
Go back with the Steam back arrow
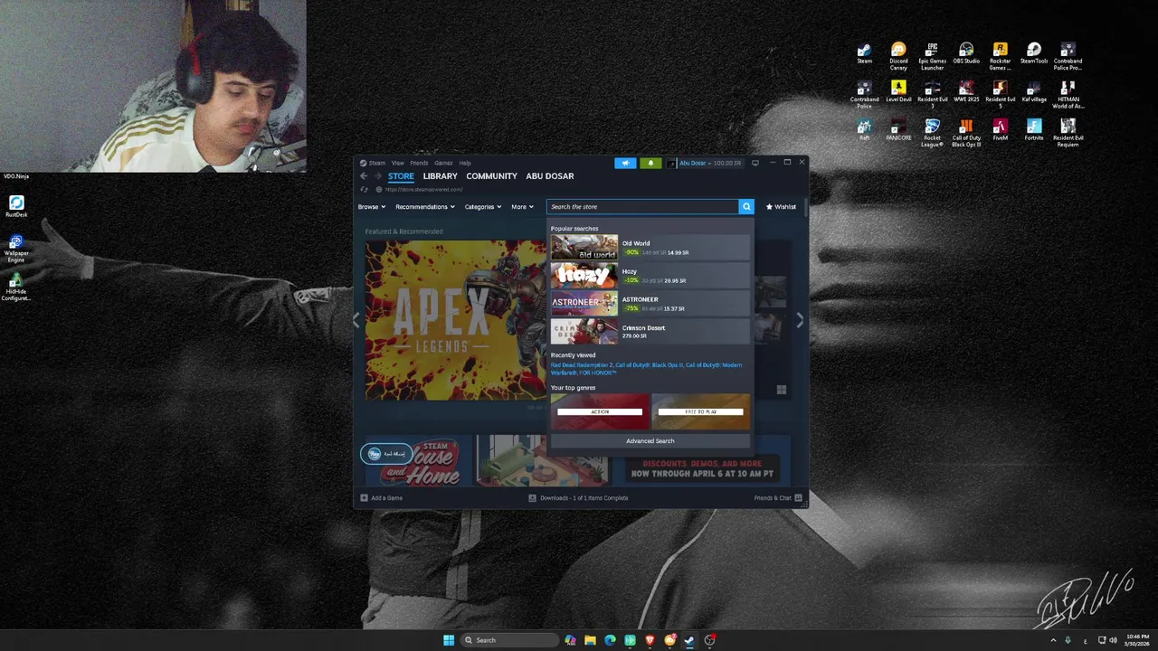pyautogui.click(x=364, y=176)
